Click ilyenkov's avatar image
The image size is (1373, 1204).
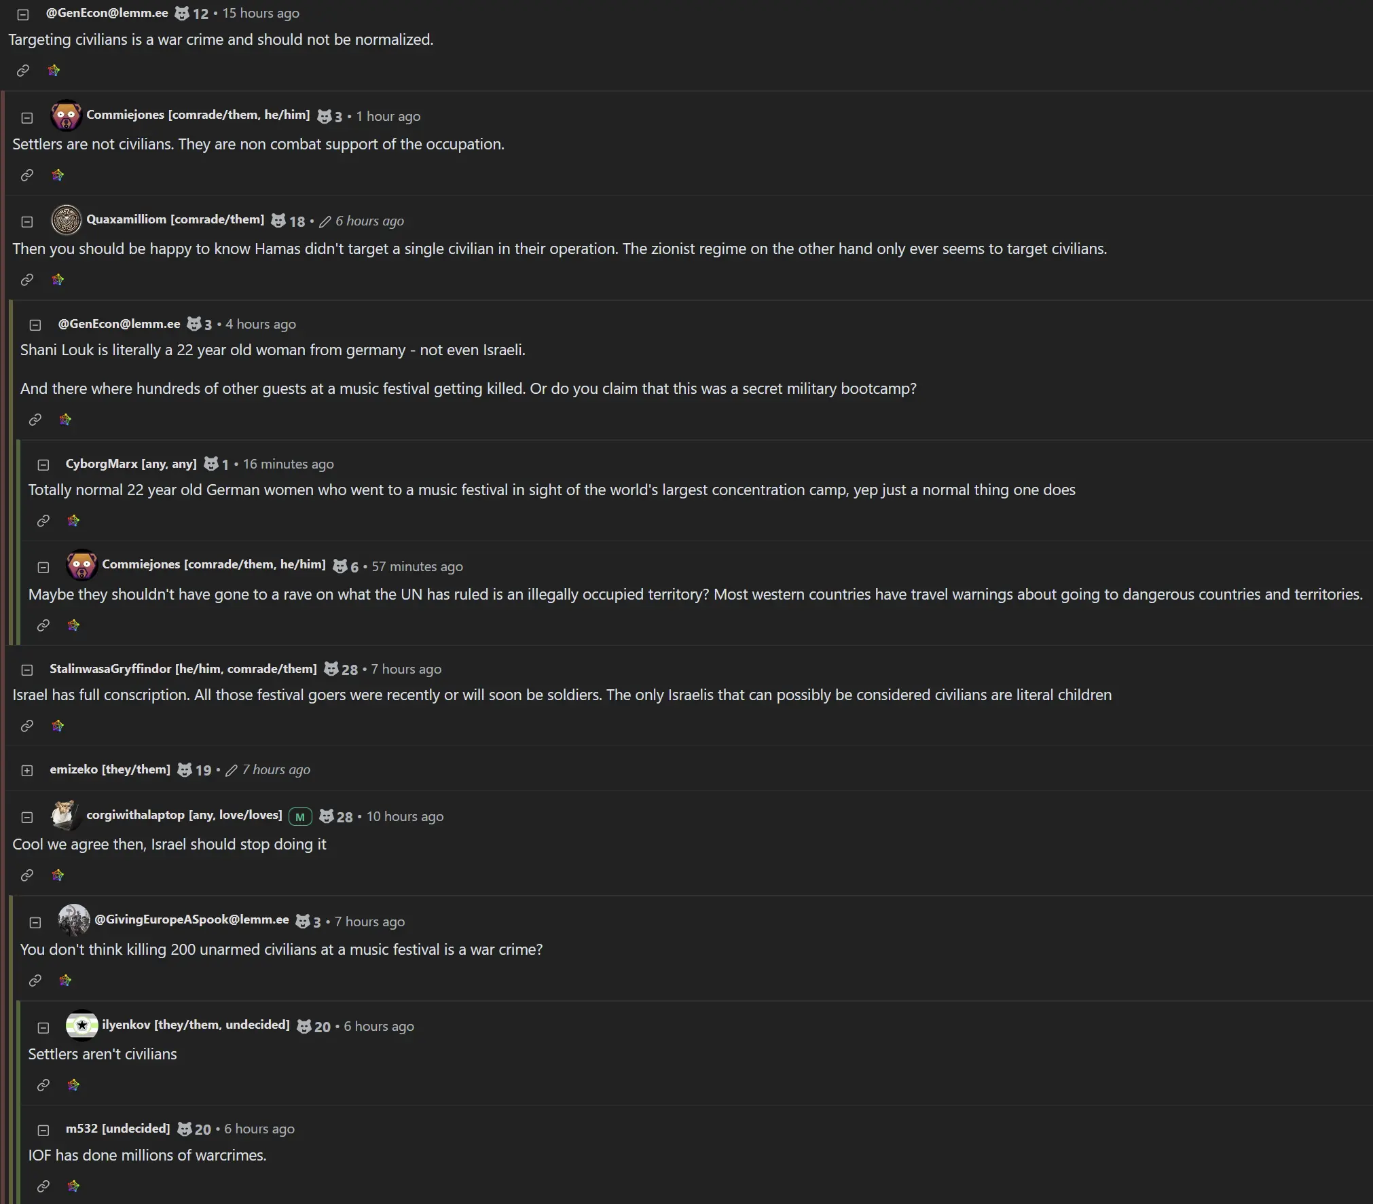click(81, 1025)
